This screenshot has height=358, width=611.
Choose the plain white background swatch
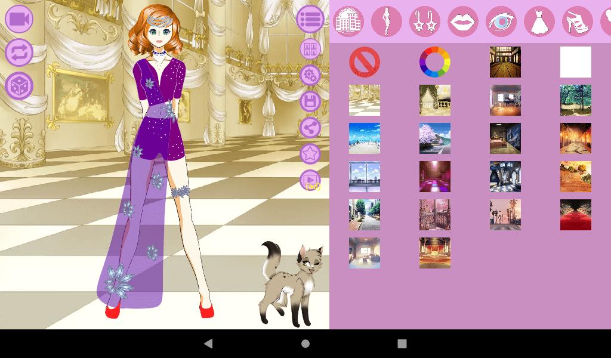(576, 62)
